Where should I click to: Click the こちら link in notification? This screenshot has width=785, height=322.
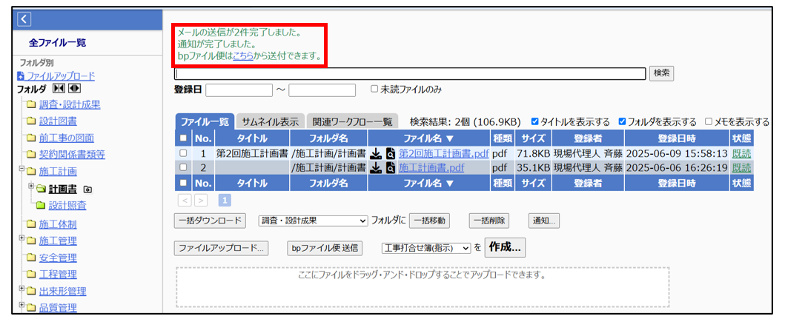(242, 56)
